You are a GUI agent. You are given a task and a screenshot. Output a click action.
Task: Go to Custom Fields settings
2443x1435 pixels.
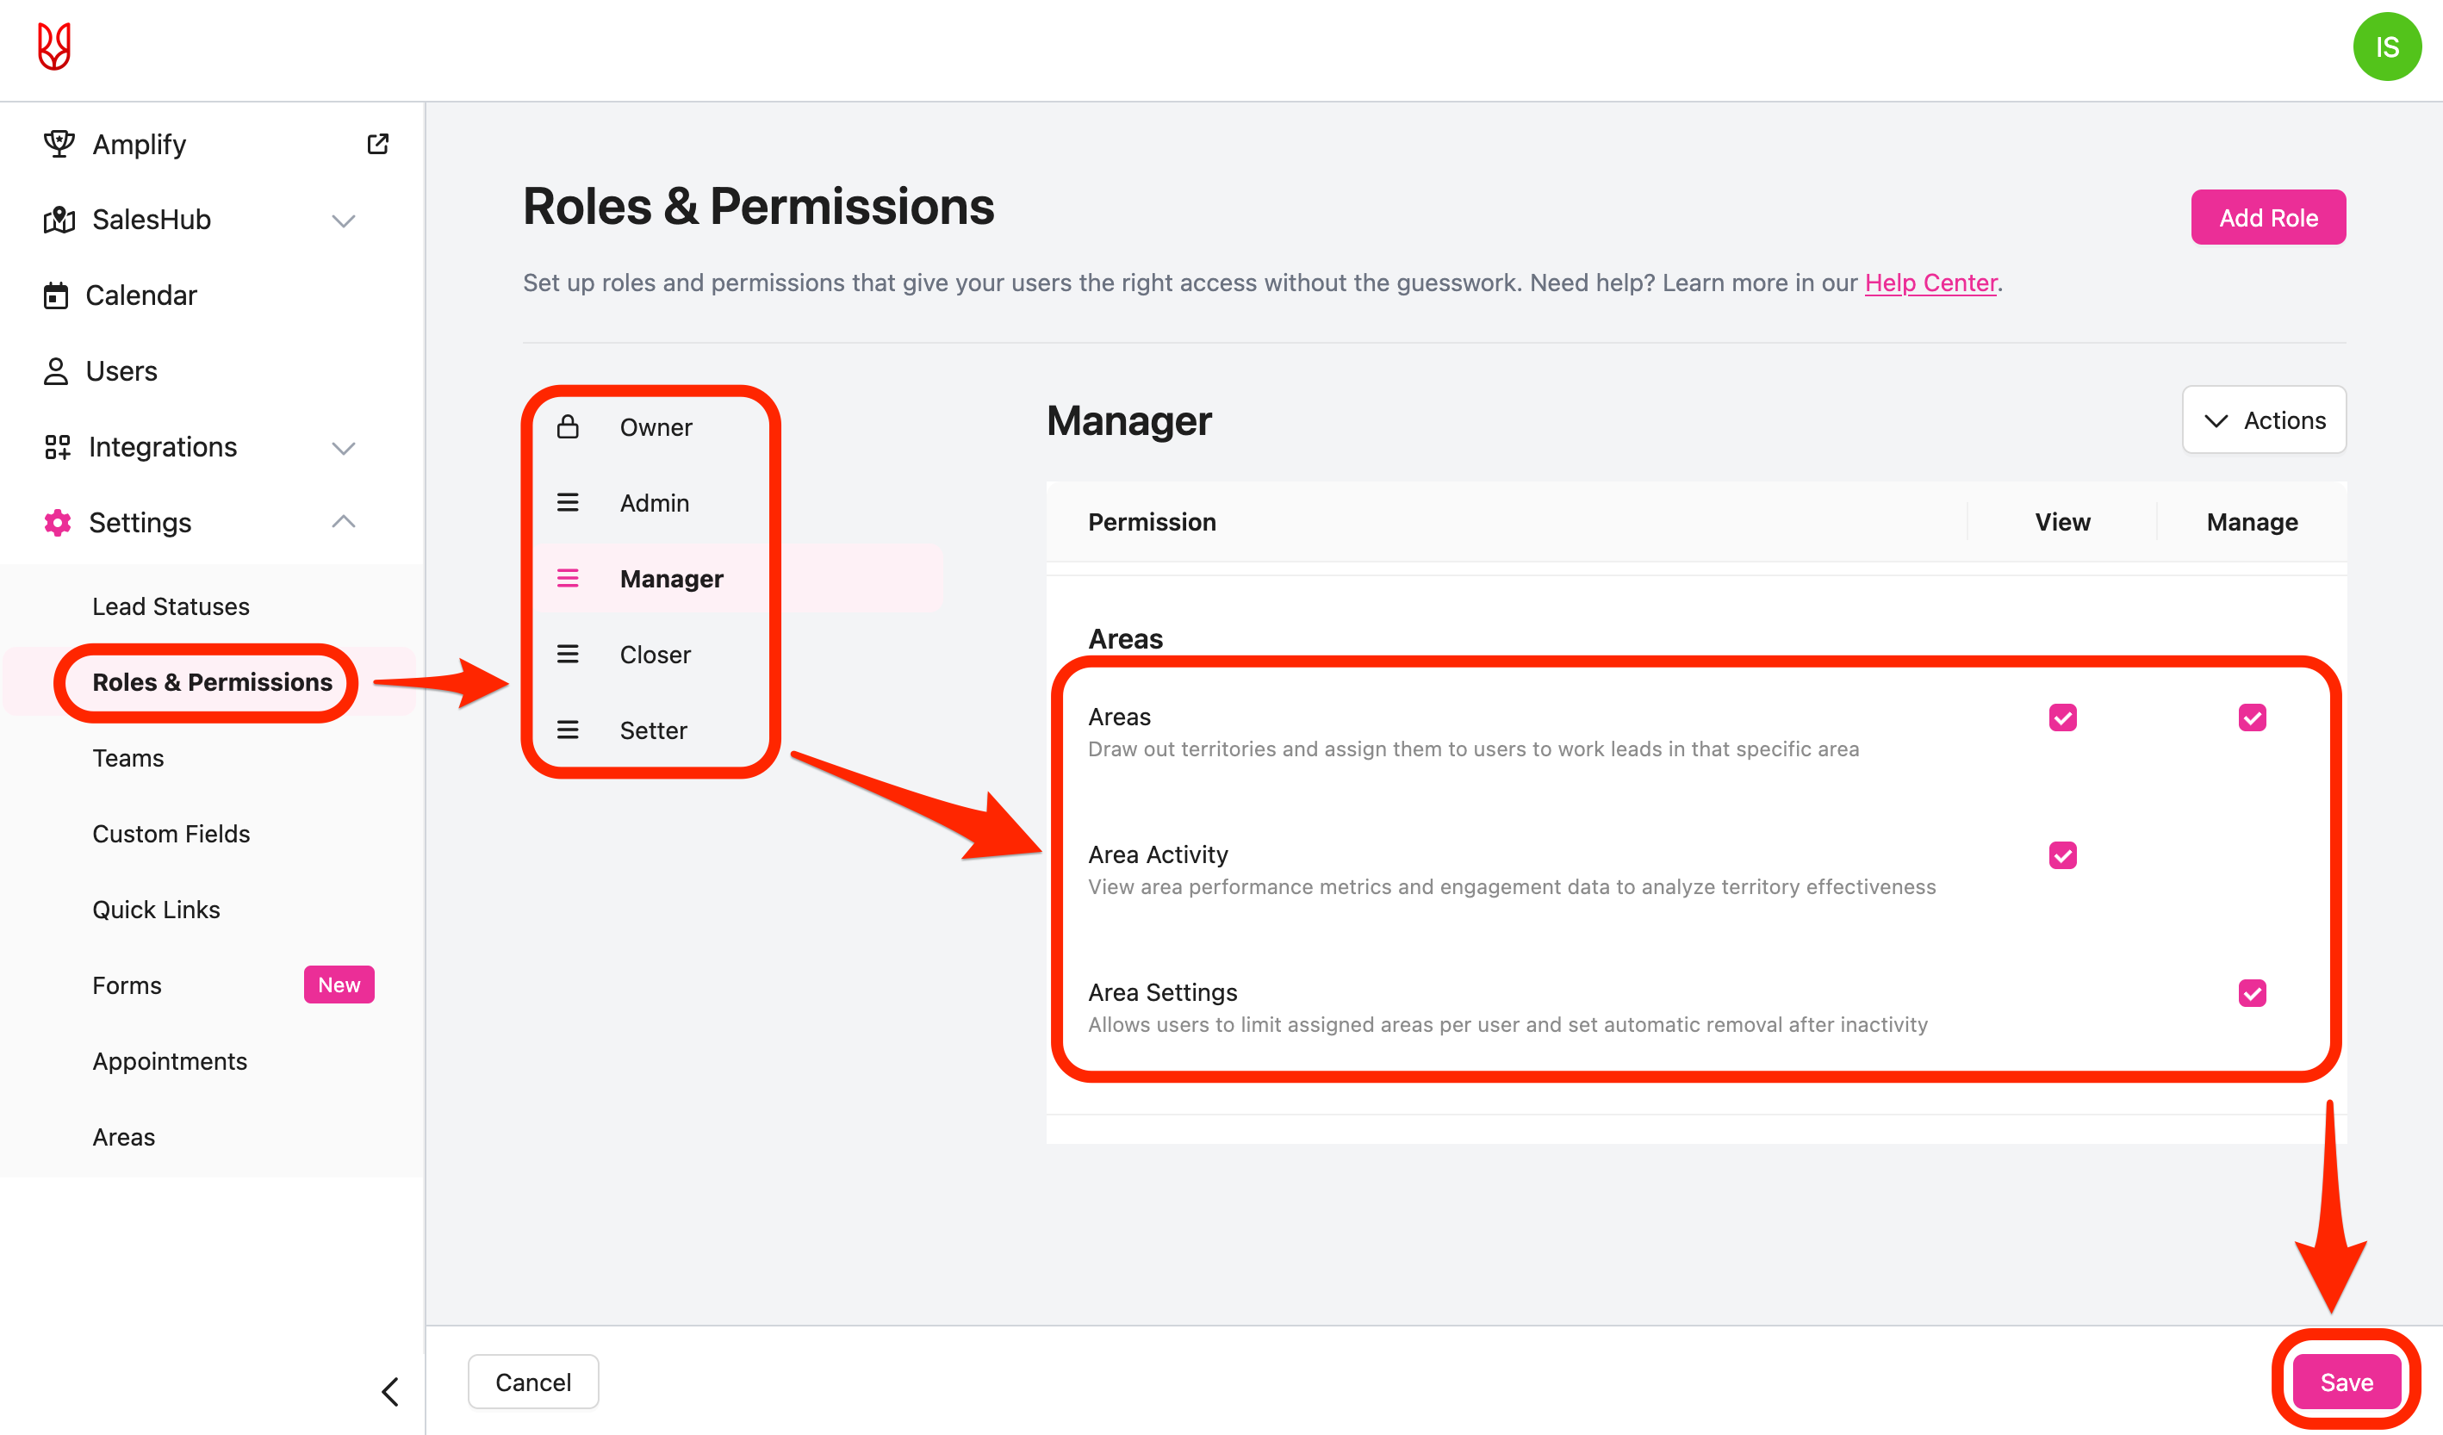(x=171, y=834)
